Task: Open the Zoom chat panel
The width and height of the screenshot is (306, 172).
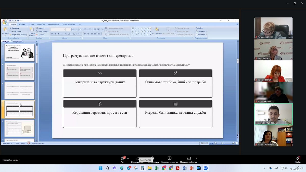Action: point(123,159)
